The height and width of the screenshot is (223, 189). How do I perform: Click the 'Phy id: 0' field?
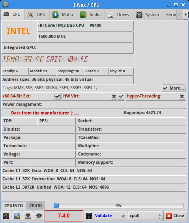(x=121, y=71)
